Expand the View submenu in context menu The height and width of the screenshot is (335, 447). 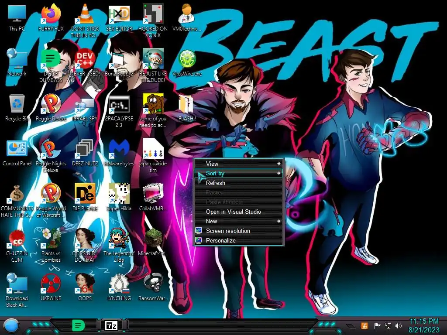click(x=239, y=164)
